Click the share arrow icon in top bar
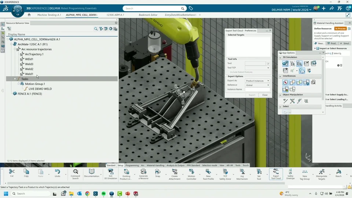The height and width of the screenshot is (198, 352). click(331, 8)
